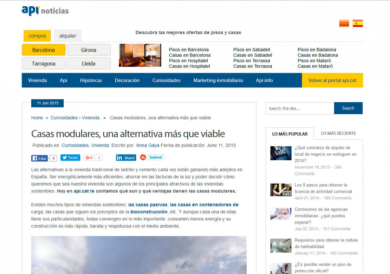Share the article on LinkedIn
Image resolution: width=390 pixels, height=274 pixels.
[x=127, y=158]
